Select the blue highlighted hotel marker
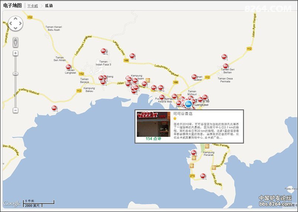 [x=188, y=104]
